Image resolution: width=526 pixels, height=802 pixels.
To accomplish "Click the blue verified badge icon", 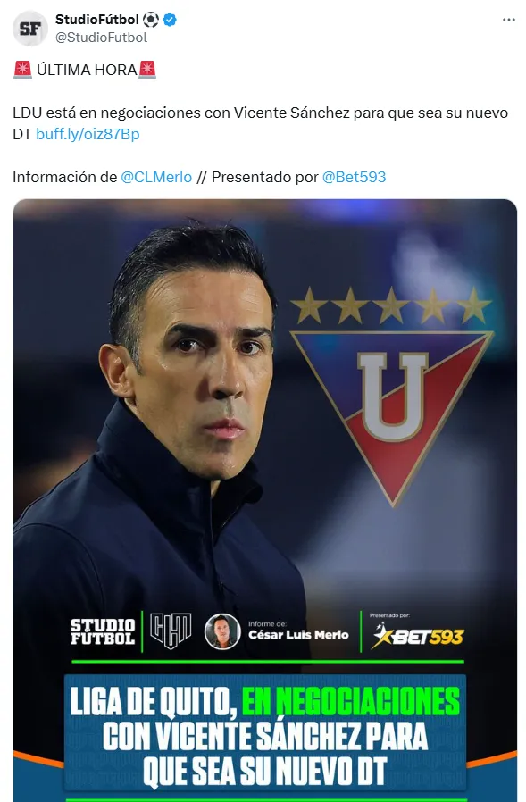I will click(x=171, y=20).
